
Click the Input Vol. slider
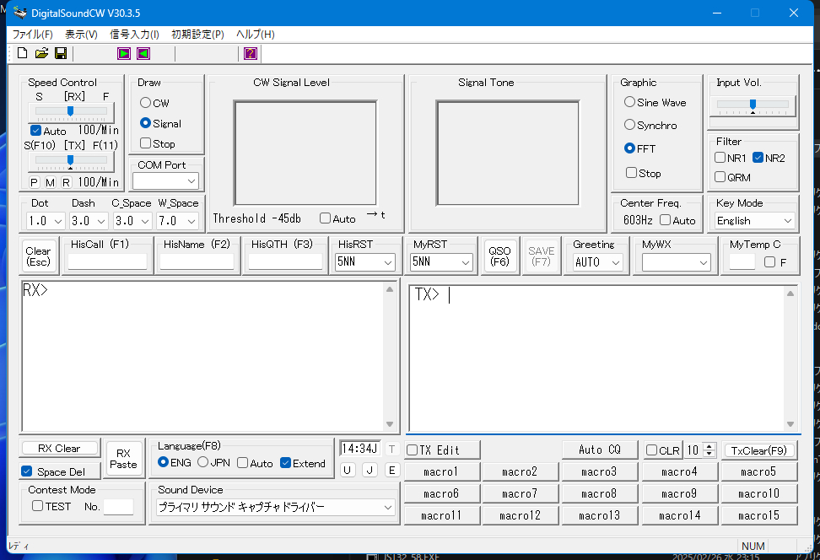(753, 105)
